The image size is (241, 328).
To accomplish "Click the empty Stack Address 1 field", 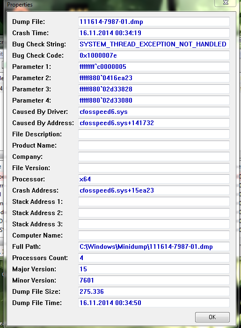I will coord(154,201).
